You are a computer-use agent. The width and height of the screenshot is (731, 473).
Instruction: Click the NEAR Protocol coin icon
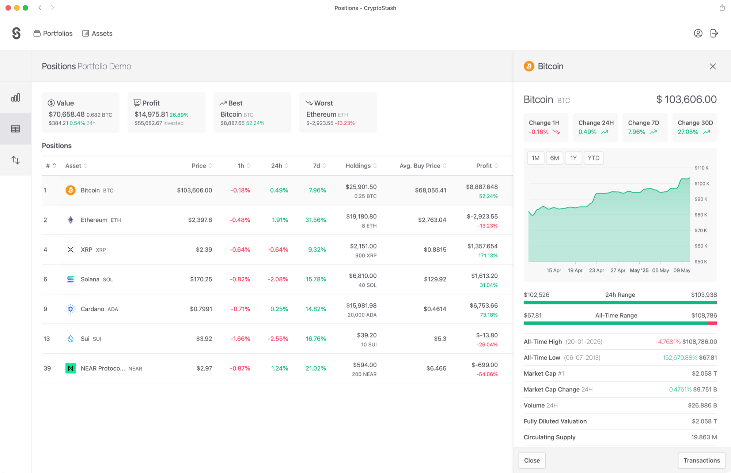71,368
